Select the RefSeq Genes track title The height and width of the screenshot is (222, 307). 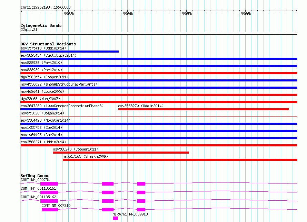pos(35,176)
